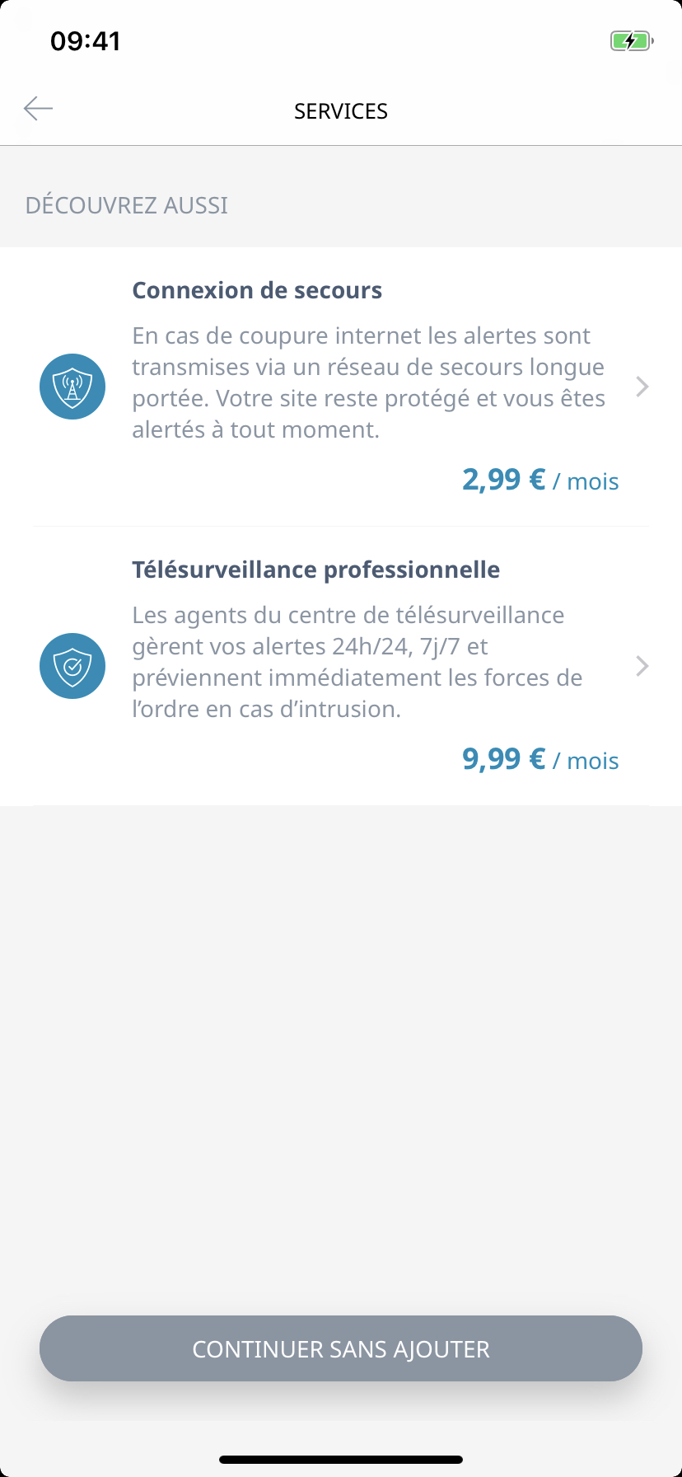Go back using the left arrow
The image size is (682, 1477).
point(38,108)
